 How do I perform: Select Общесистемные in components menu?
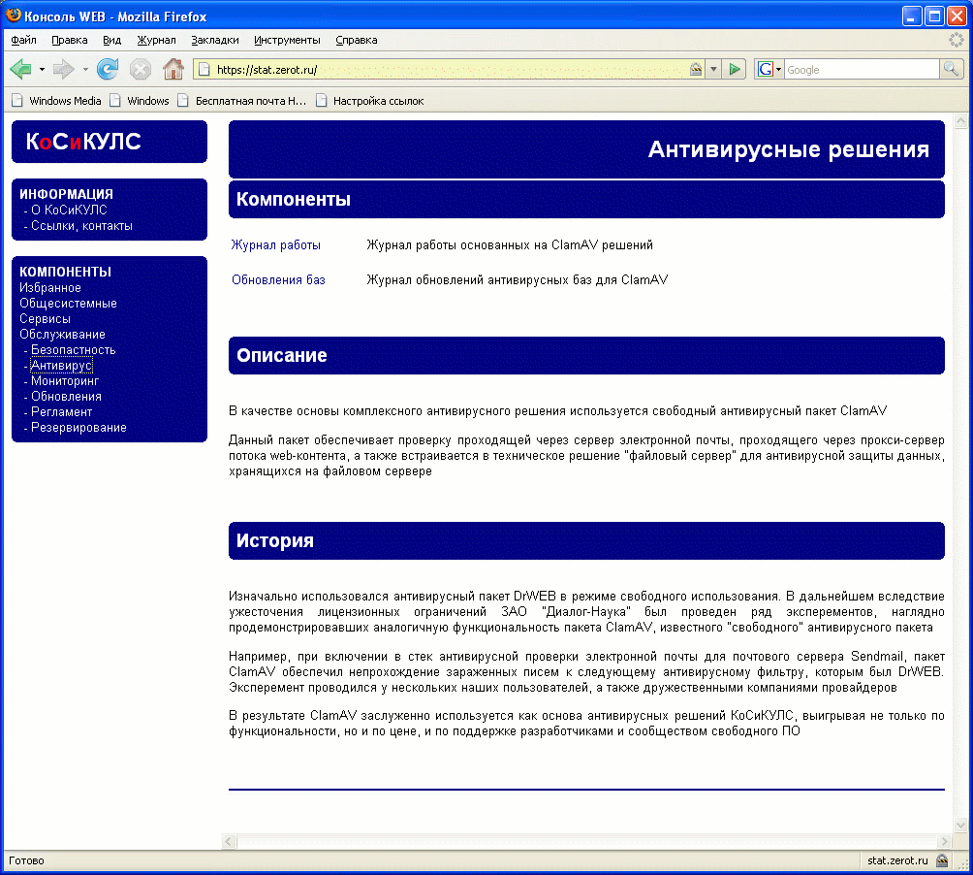point(68,303)
